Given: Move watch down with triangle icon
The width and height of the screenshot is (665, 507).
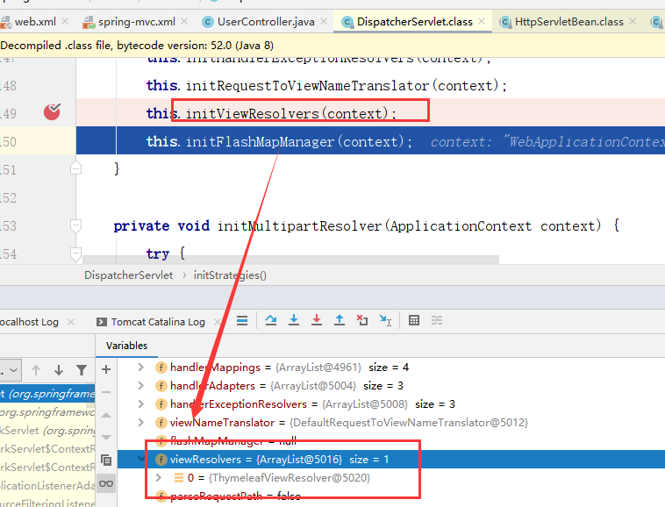Looking at the screenshot, I should tap(106, 438).
